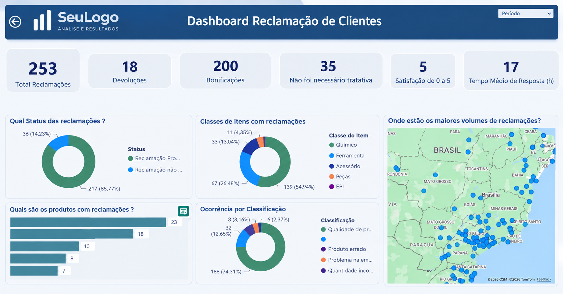
Task: Select 'Produto errado' in Classificação legend
Action: pos(344,249)
